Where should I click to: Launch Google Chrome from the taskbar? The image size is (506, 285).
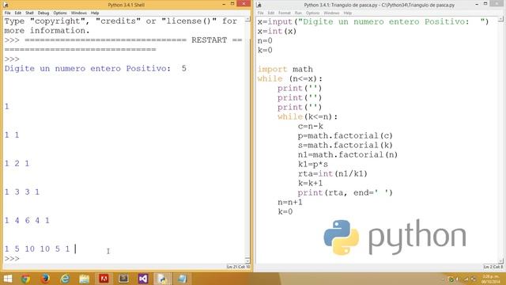click(x=25, y=279)
